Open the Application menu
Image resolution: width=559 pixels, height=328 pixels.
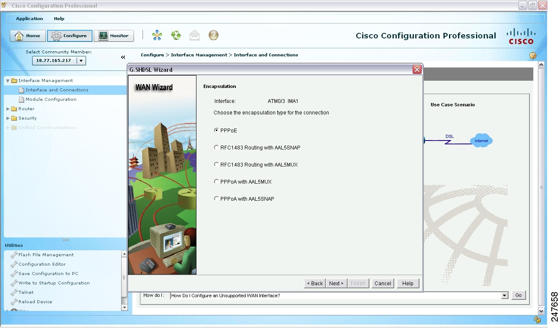coord(29,18)
